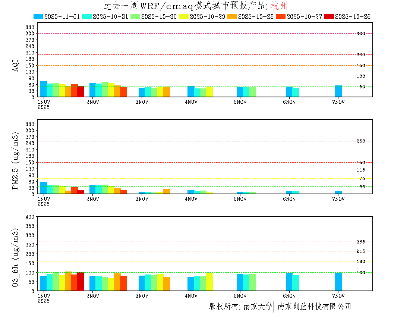Image resolution: width=410 pixels, height=317 pixels.
Task: Click the red city name 杭州 in title
Action: (279, 6)
